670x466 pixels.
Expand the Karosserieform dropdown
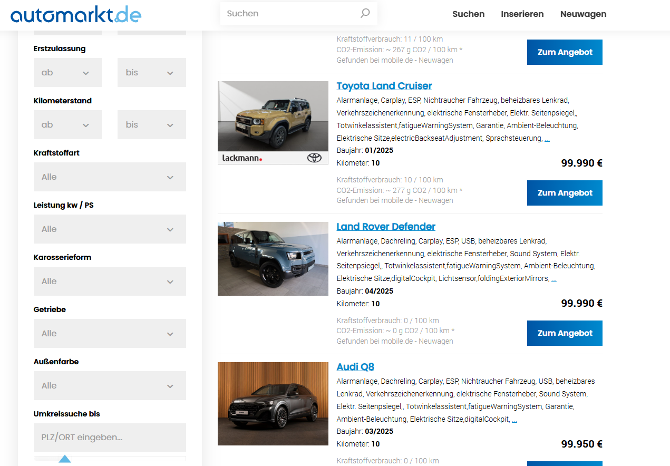pyautogui.click(x=110, y=281)
